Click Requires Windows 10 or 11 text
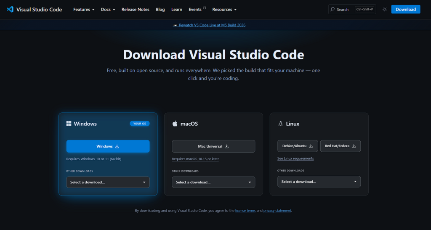 click(x=94, y=159)
